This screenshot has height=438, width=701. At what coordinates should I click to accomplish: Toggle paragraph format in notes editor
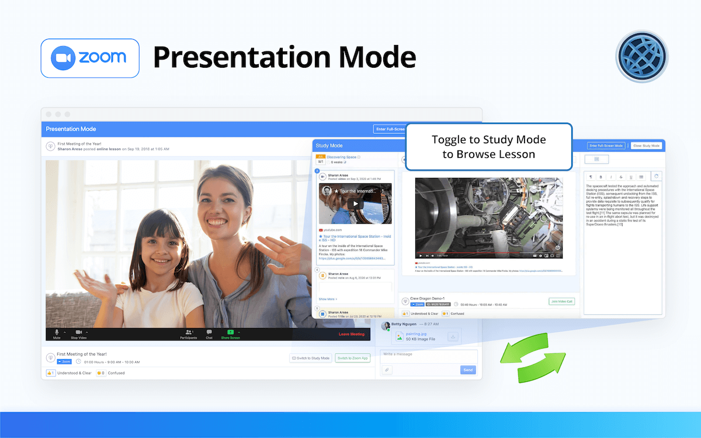[x=591, y=176]
